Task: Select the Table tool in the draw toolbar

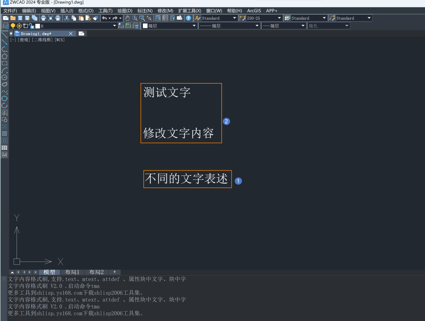Action: point(4,148)
